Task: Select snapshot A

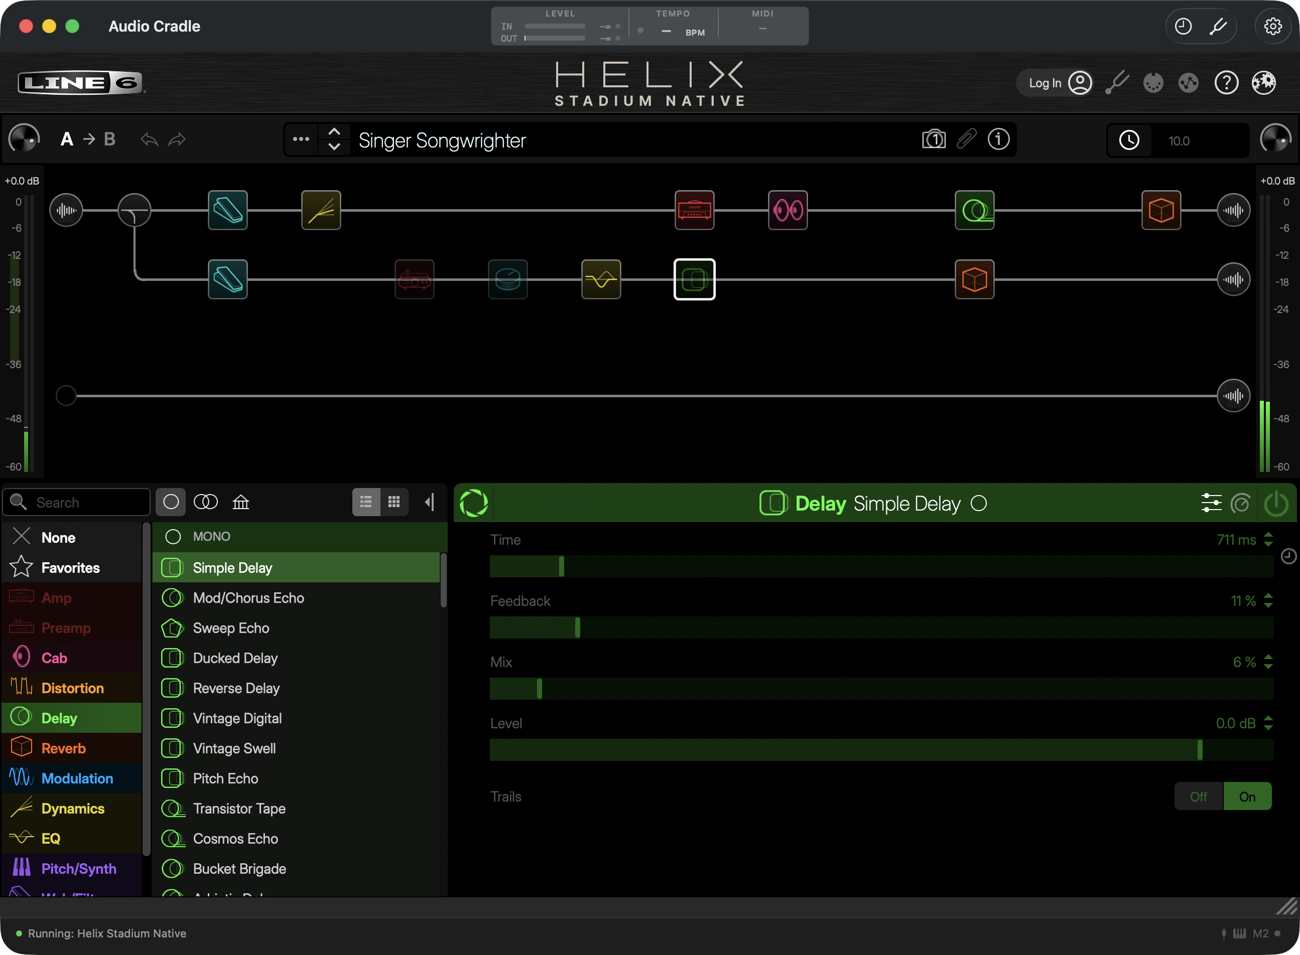Action: coord(67,139)
